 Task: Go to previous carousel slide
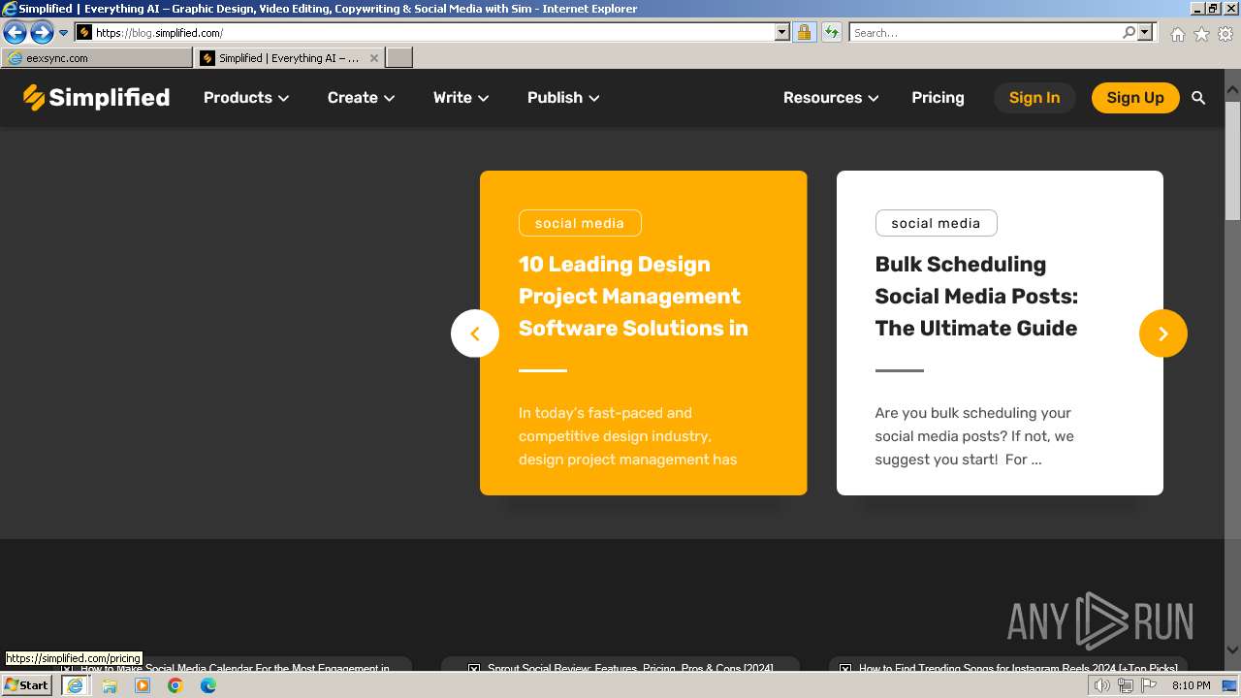(x=475, y=333)
